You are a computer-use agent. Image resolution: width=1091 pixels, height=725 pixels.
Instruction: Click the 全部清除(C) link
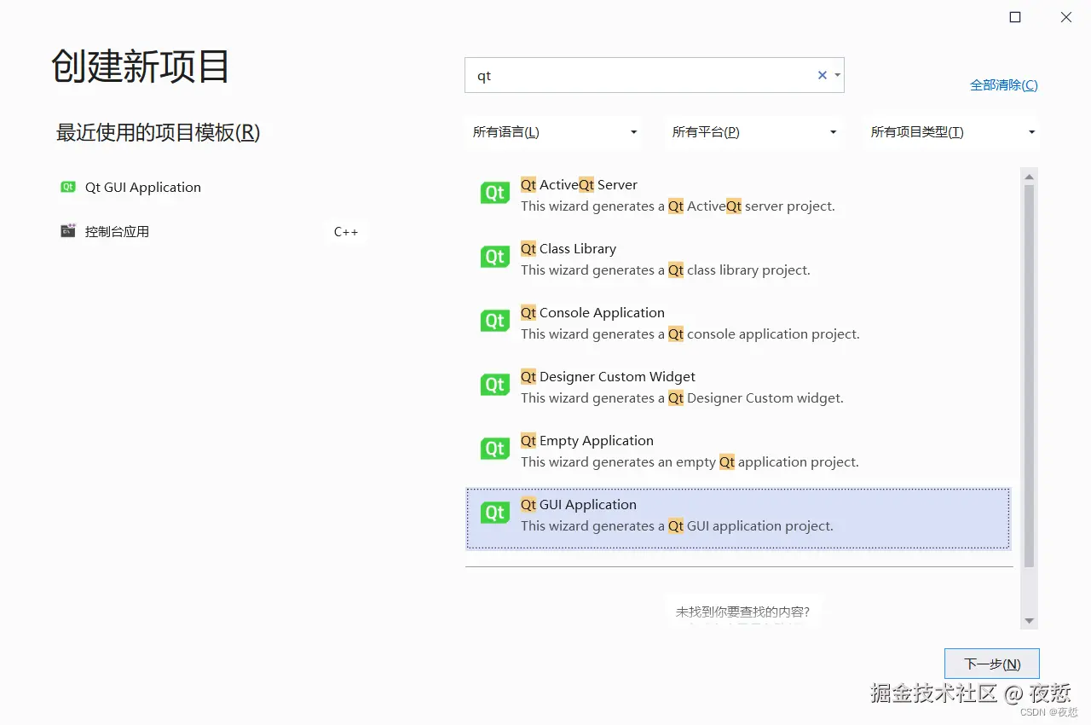pyautogui.click(x=1003, y=84)
